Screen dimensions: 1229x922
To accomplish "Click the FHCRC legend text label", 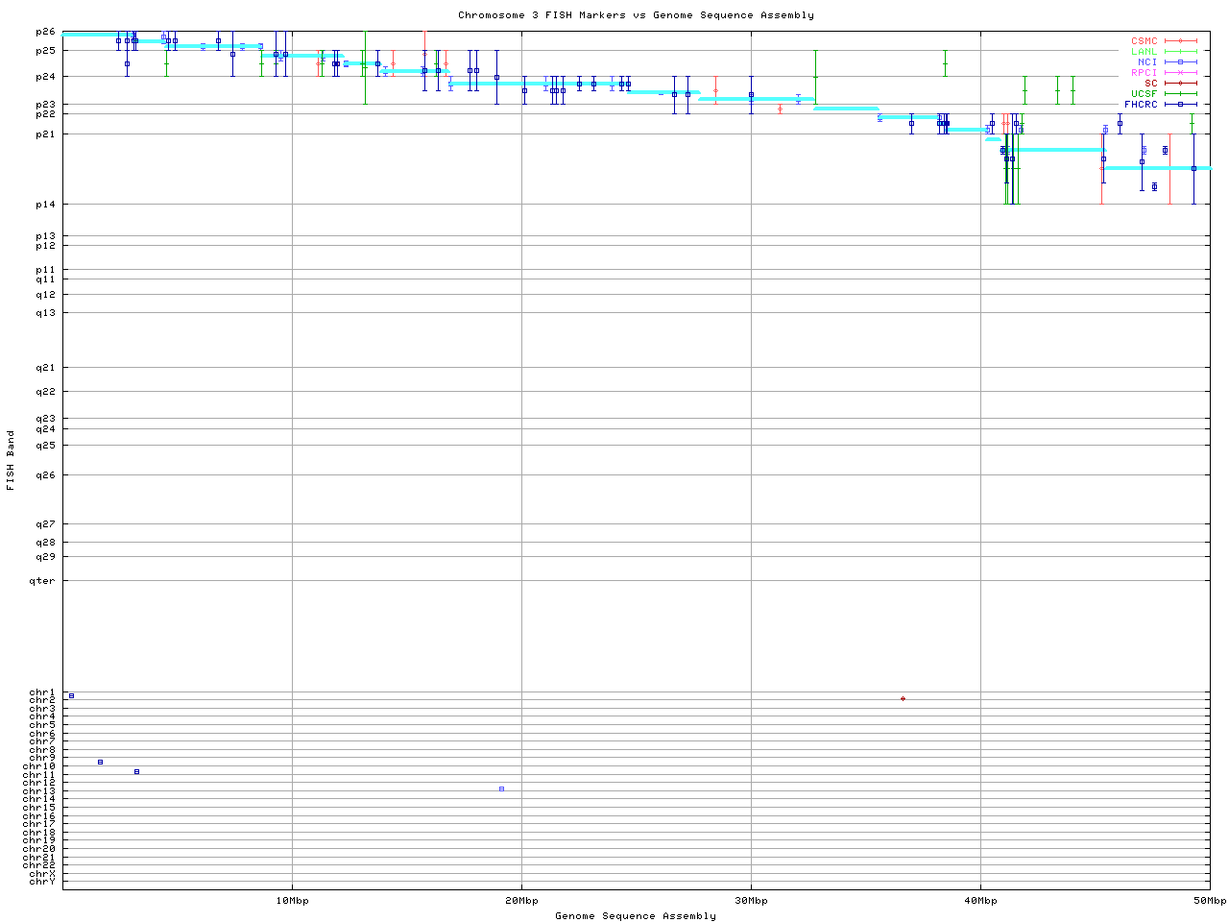I will pos(1141,105).
